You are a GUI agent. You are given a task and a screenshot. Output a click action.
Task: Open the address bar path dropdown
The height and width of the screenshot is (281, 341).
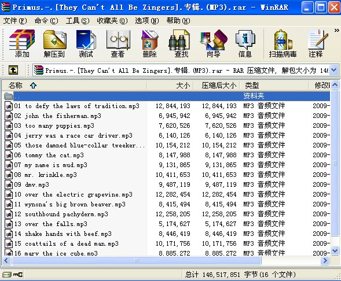click(x=334, y=70)
